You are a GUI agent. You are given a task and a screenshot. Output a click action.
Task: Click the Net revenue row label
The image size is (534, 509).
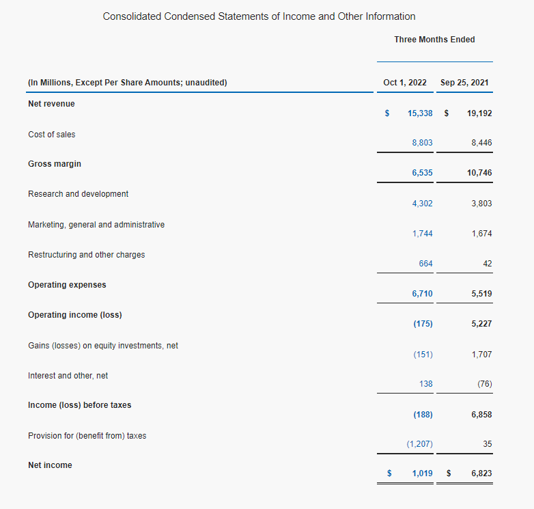click(51, 104)
